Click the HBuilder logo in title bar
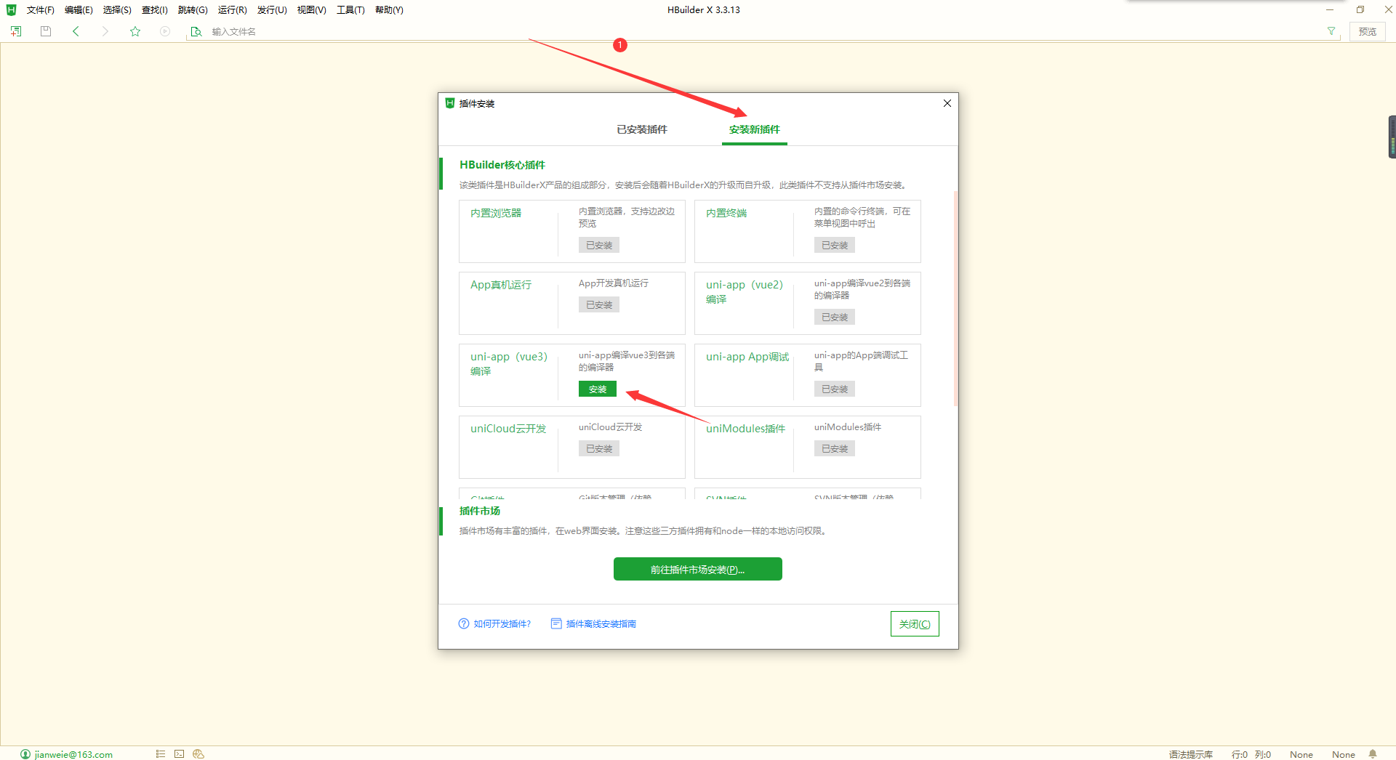This screenshot has height=760, width=1396. [x=11, y=9]
